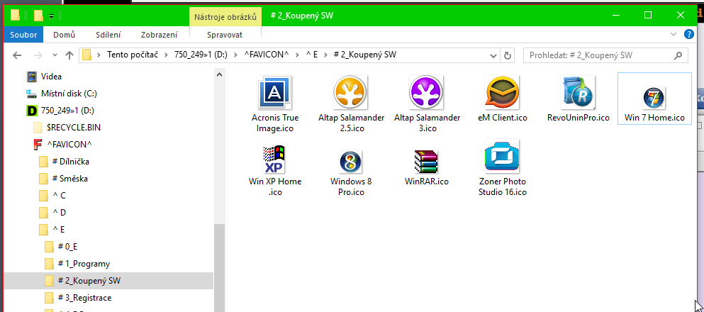Click Tento počítač in address breadcrumb

[131, 55]
